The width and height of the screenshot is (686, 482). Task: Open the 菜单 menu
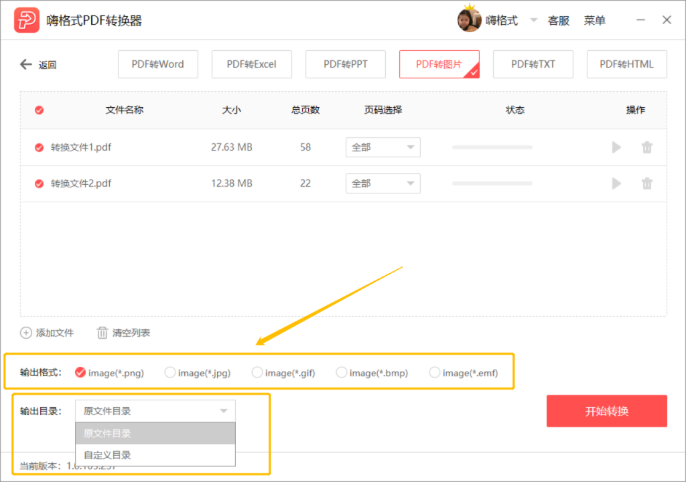(x=595, y=21)
